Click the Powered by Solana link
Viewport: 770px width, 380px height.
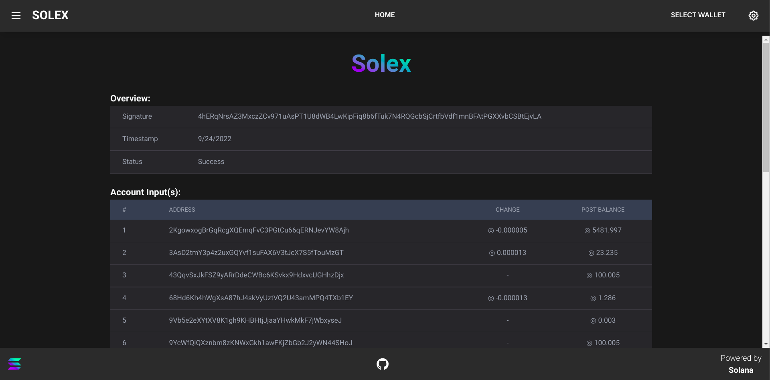(x=742, y=364)
